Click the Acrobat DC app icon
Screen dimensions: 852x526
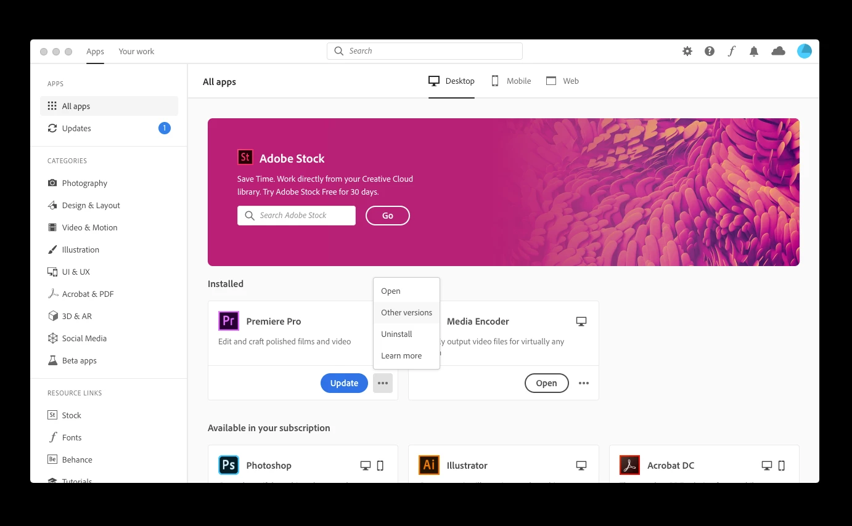coord(629,465)
